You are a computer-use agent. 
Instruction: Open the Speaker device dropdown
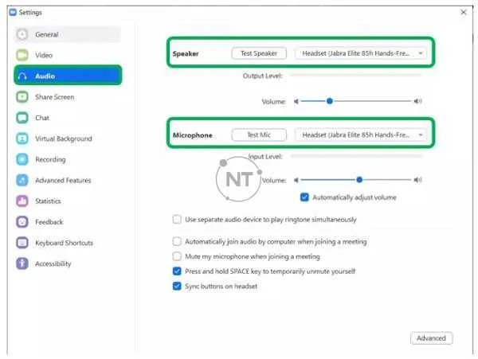(x=361, y=53)
